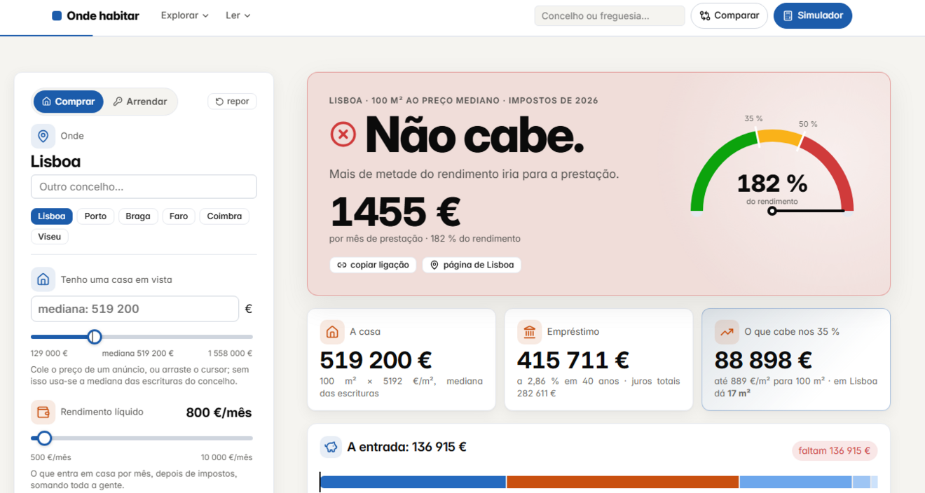The height and width of the screenshot is (493, 925).
Task: Expand the Ler menu
Action: (238, 15)
